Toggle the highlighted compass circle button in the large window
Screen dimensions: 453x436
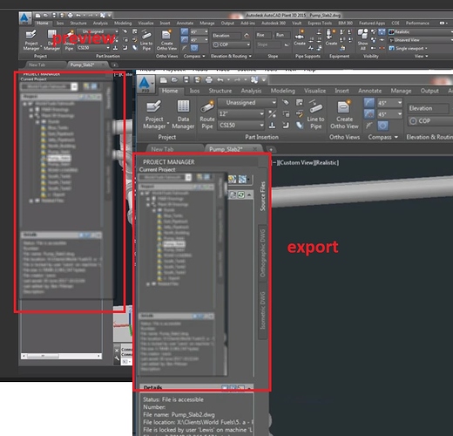pos(382,126)
